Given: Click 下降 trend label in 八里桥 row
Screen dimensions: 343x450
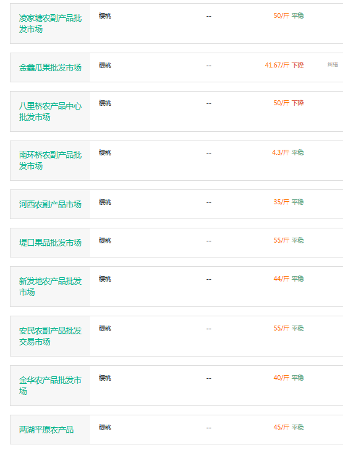Looking at the screenshot, I should click(298, 103).
